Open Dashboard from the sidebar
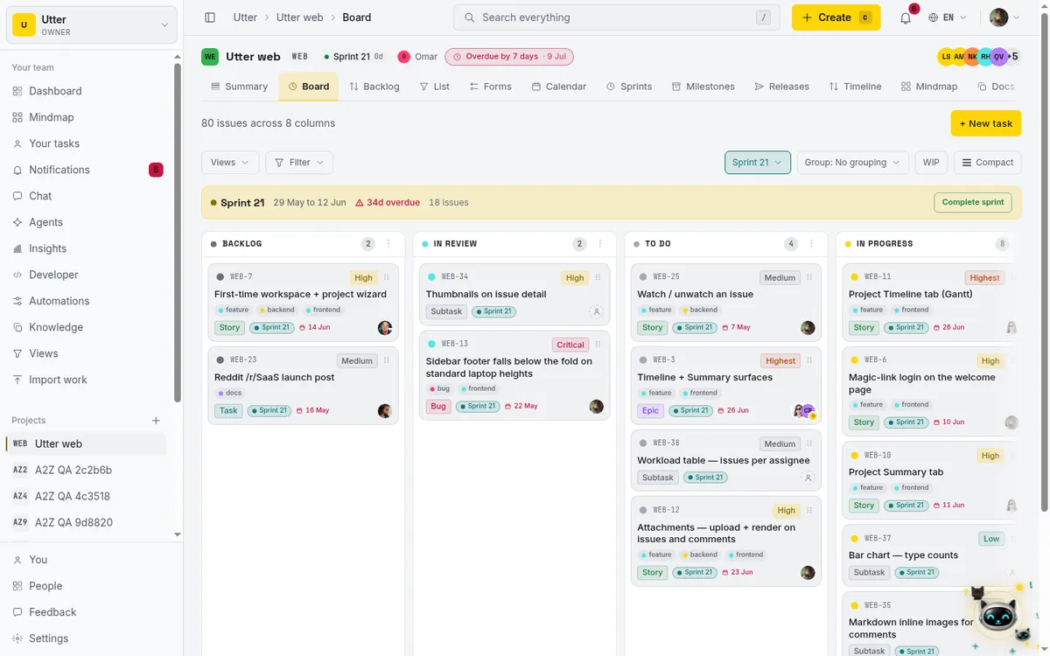The width and height of the screenshot is (1050, 656). [x=55, y=91]
